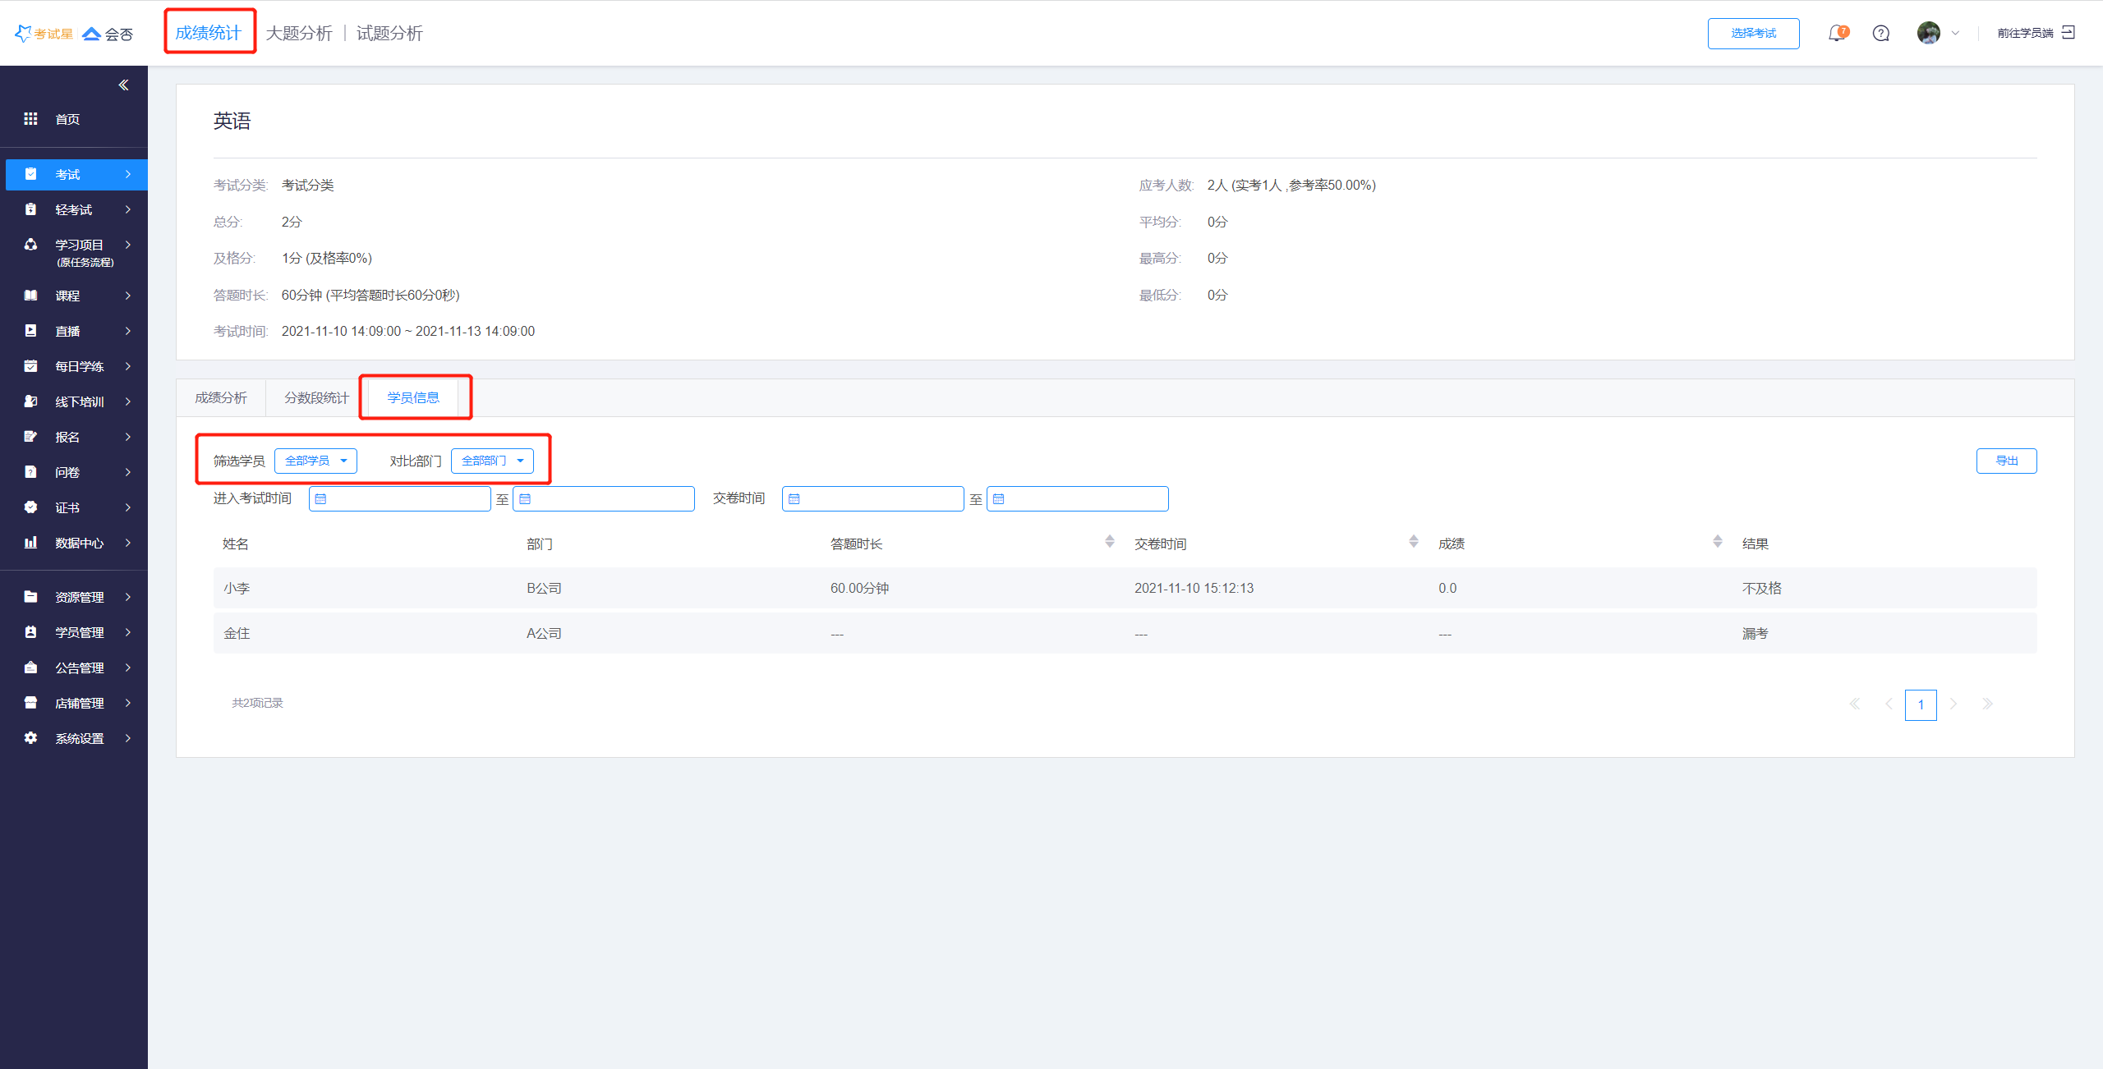The image size is (2103, 1069).
Task: Click the 导出 export button
Action: 2006,461
